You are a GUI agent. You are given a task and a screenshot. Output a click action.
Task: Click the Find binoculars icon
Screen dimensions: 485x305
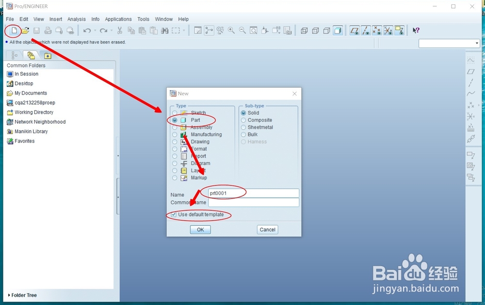(x=164, y=31)
